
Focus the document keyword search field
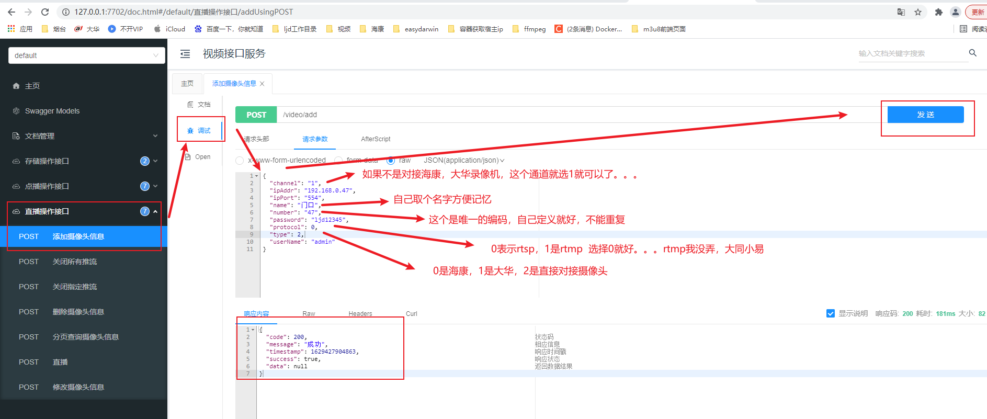coord(912,53)
